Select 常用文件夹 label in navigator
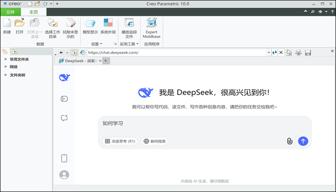The width and height of the screenshot is (336, 192). coord(19,60)
